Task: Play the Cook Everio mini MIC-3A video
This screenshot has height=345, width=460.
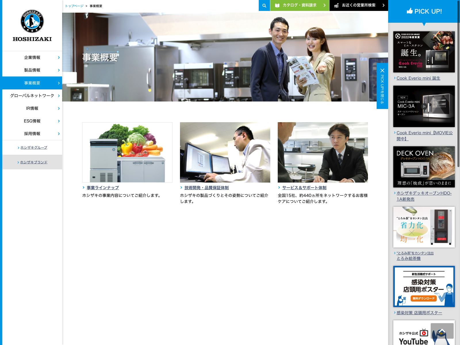Action: [424, 106]
